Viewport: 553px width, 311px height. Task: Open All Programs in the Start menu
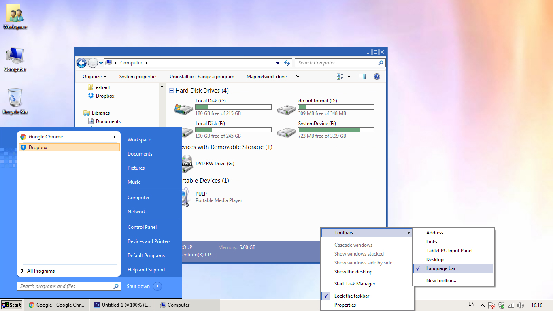40,271
